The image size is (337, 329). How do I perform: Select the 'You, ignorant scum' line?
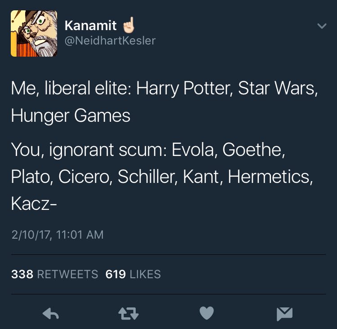click(148, 150)
